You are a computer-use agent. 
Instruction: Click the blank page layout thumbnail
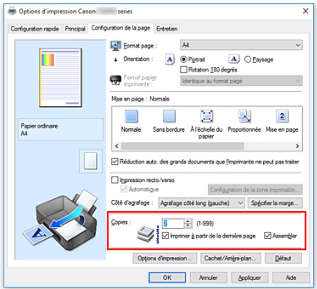91,161
